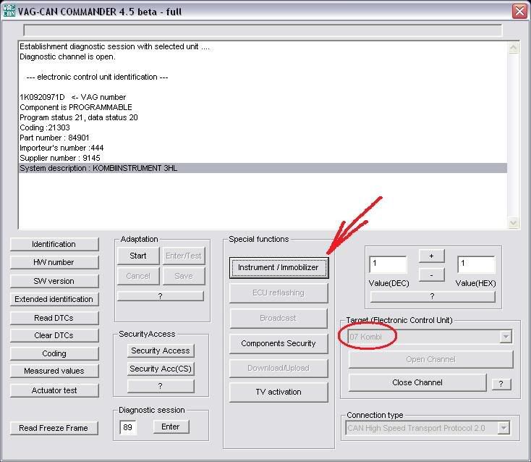The width and height of the screenshot is (531, 462).
Task: Run the Actuator test
Action: pos(54,390)
